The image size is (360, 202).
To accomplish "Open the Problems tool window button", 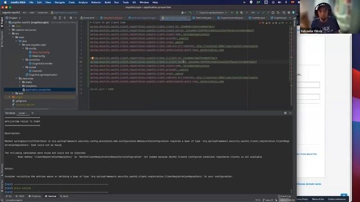I will click(34, 196).
